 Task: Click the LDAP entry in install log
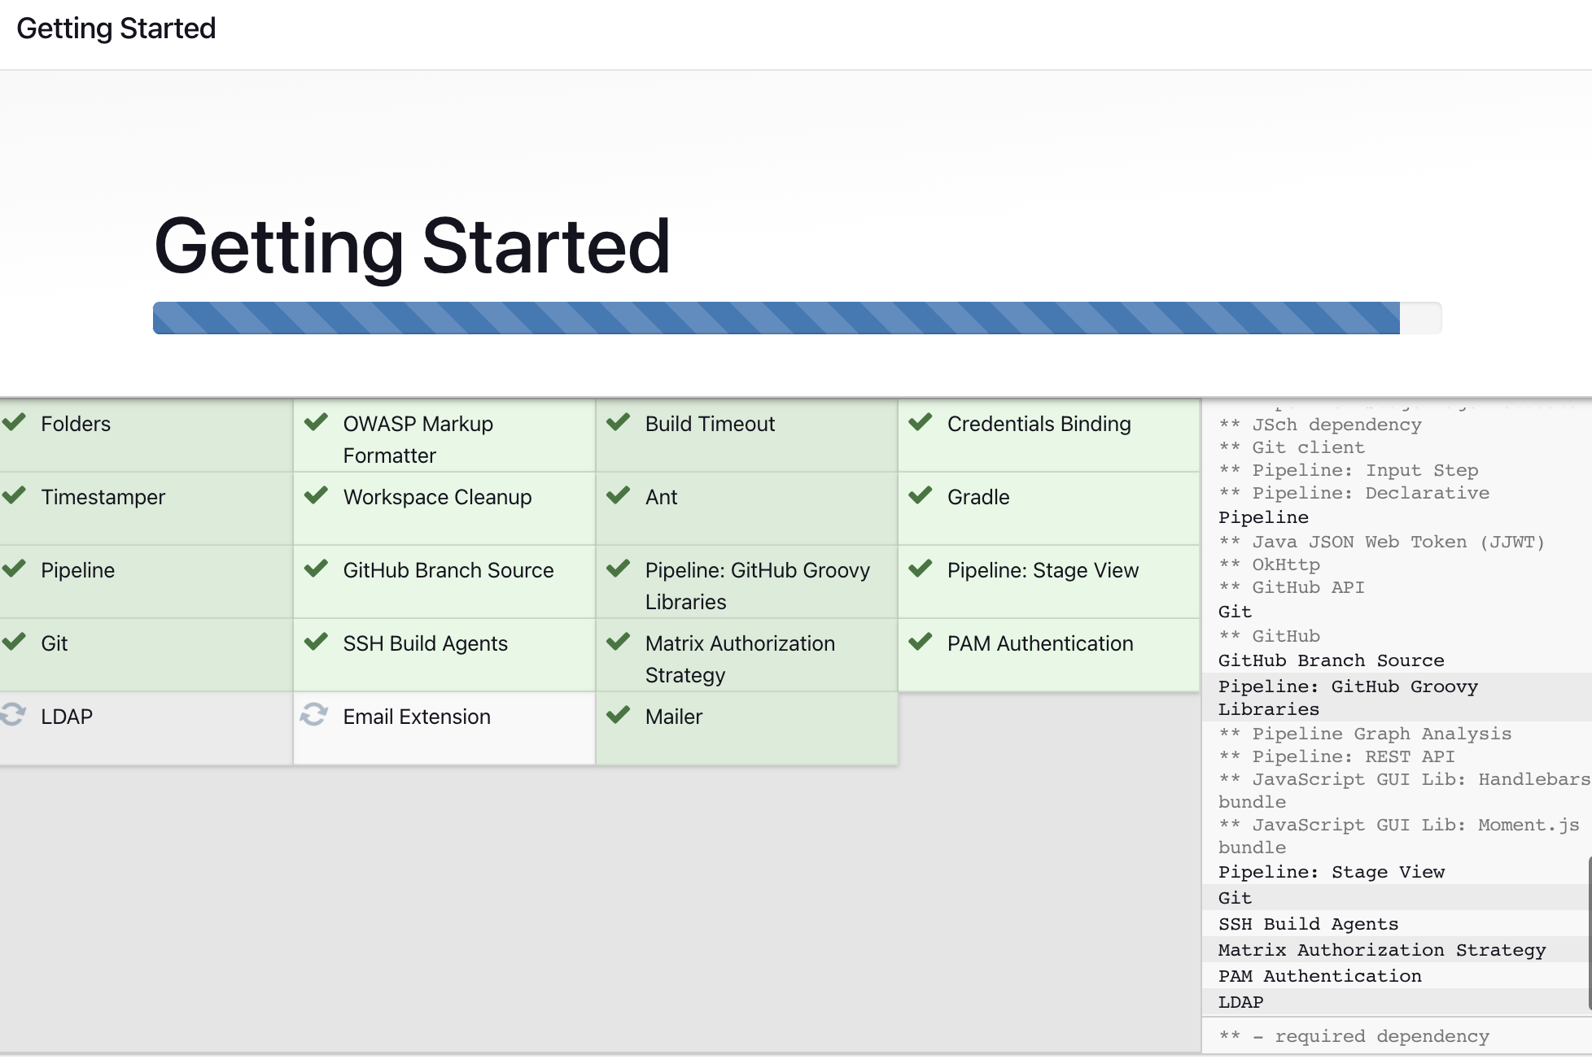[1240, 1002]
